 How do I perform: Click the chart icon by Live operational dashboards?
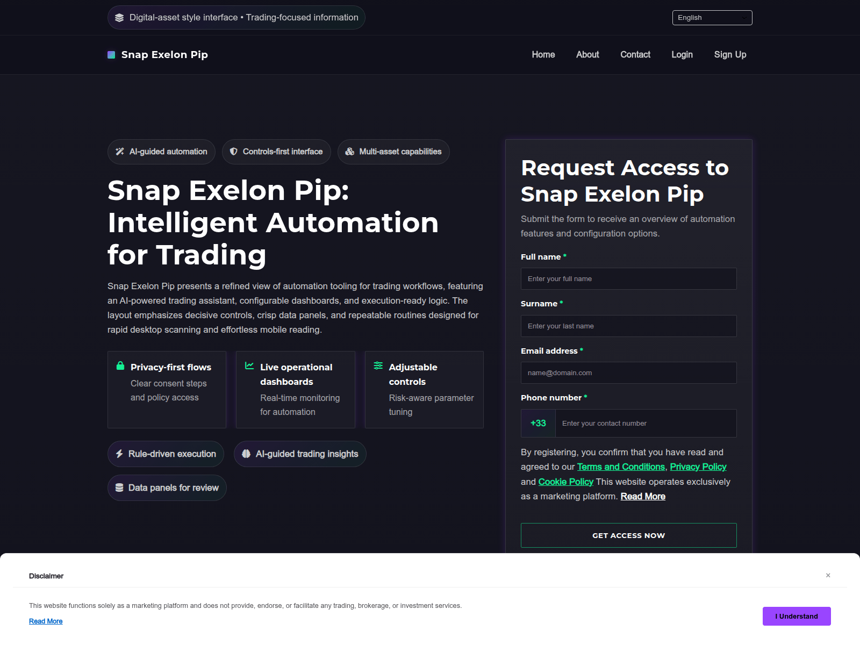[249, 365]
